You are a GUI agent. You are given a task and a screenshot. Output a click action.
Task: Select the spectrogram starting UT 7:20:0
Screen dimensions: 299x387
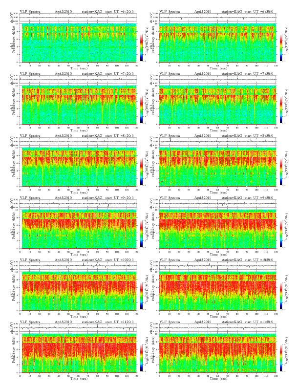tap(78, 105)
